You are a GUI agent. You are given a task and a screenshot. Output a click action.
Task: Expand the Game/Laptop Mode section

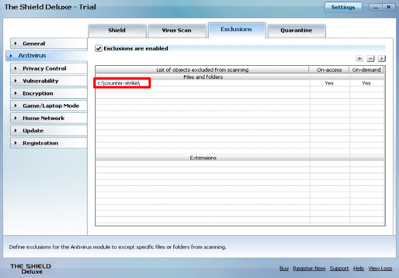[x=49, y=106]
